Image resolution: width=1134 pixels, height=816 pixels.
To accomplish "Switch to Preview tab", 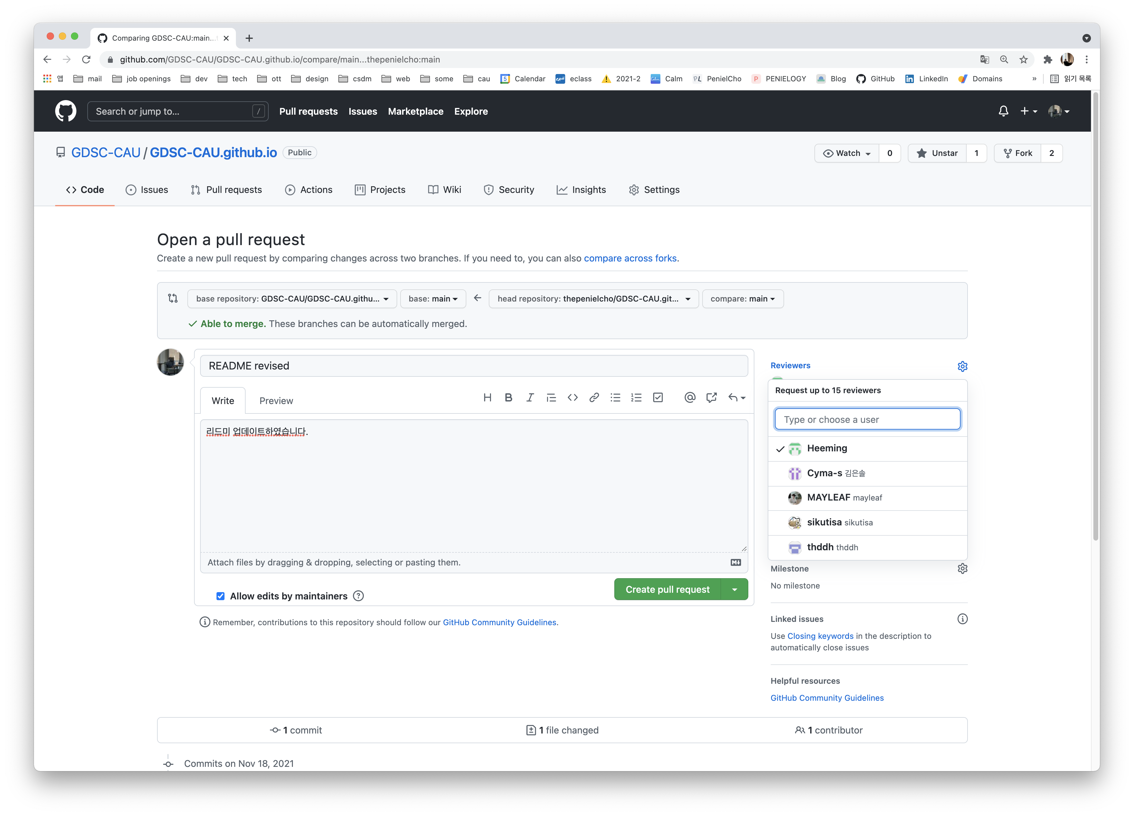I will click(x=276, y=401).
